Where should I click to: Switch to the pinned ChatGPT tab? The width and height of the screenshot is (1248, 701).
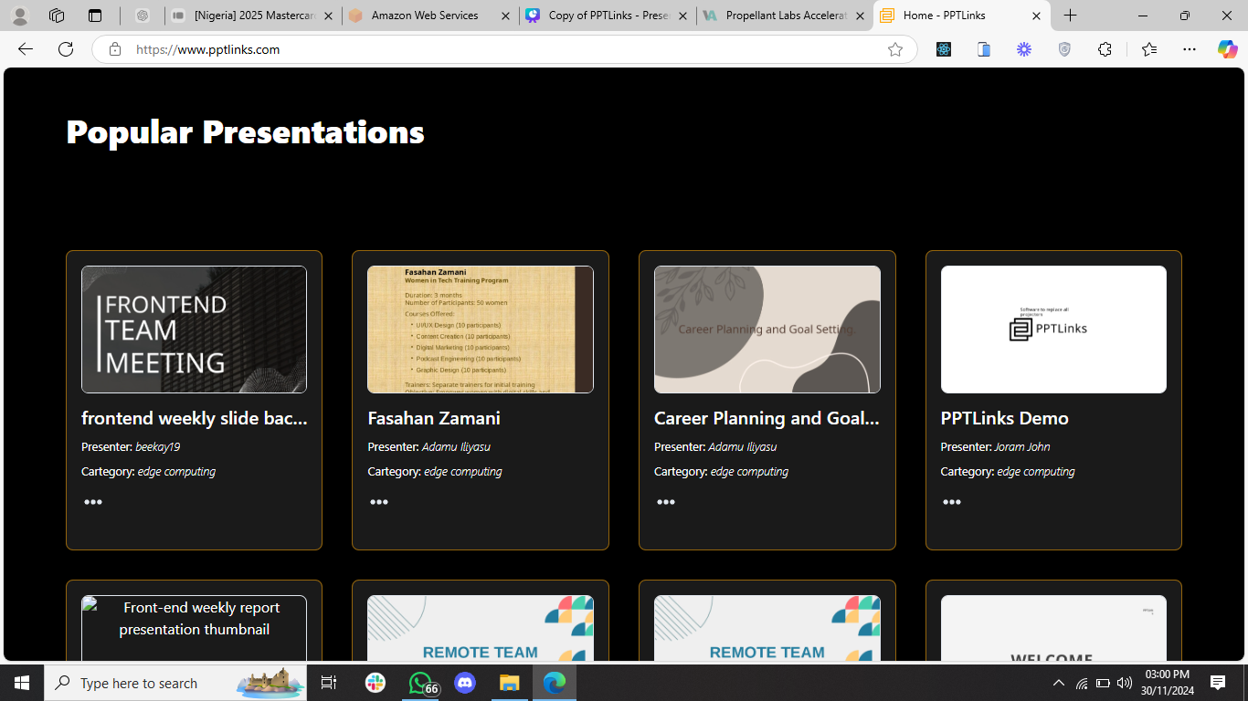coord(142,16)
